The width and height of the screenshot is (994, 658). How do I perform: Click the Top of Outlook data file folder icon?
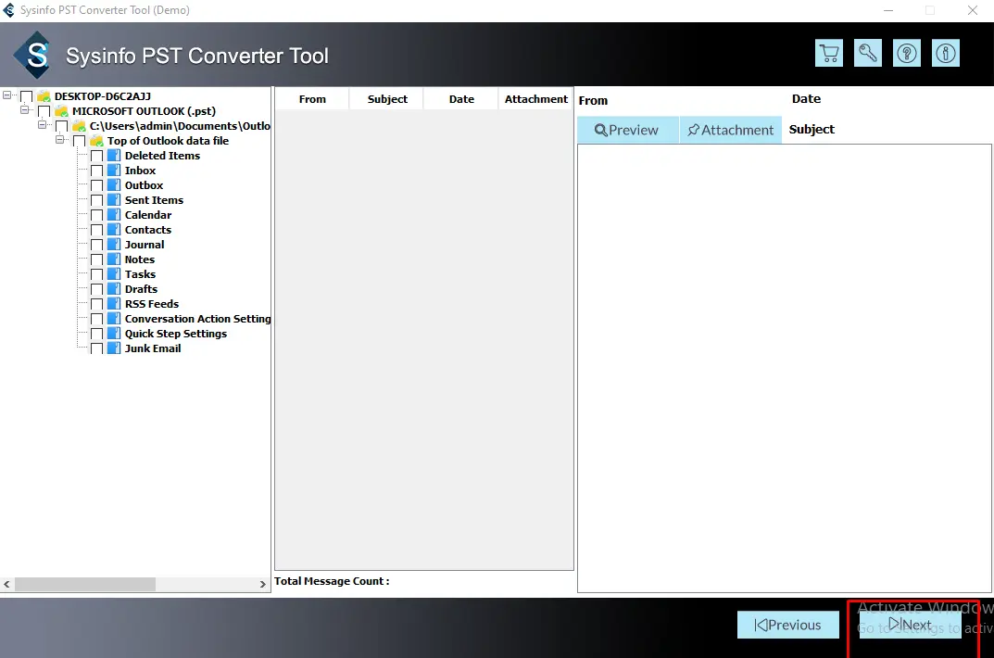(x=97, y=141)
